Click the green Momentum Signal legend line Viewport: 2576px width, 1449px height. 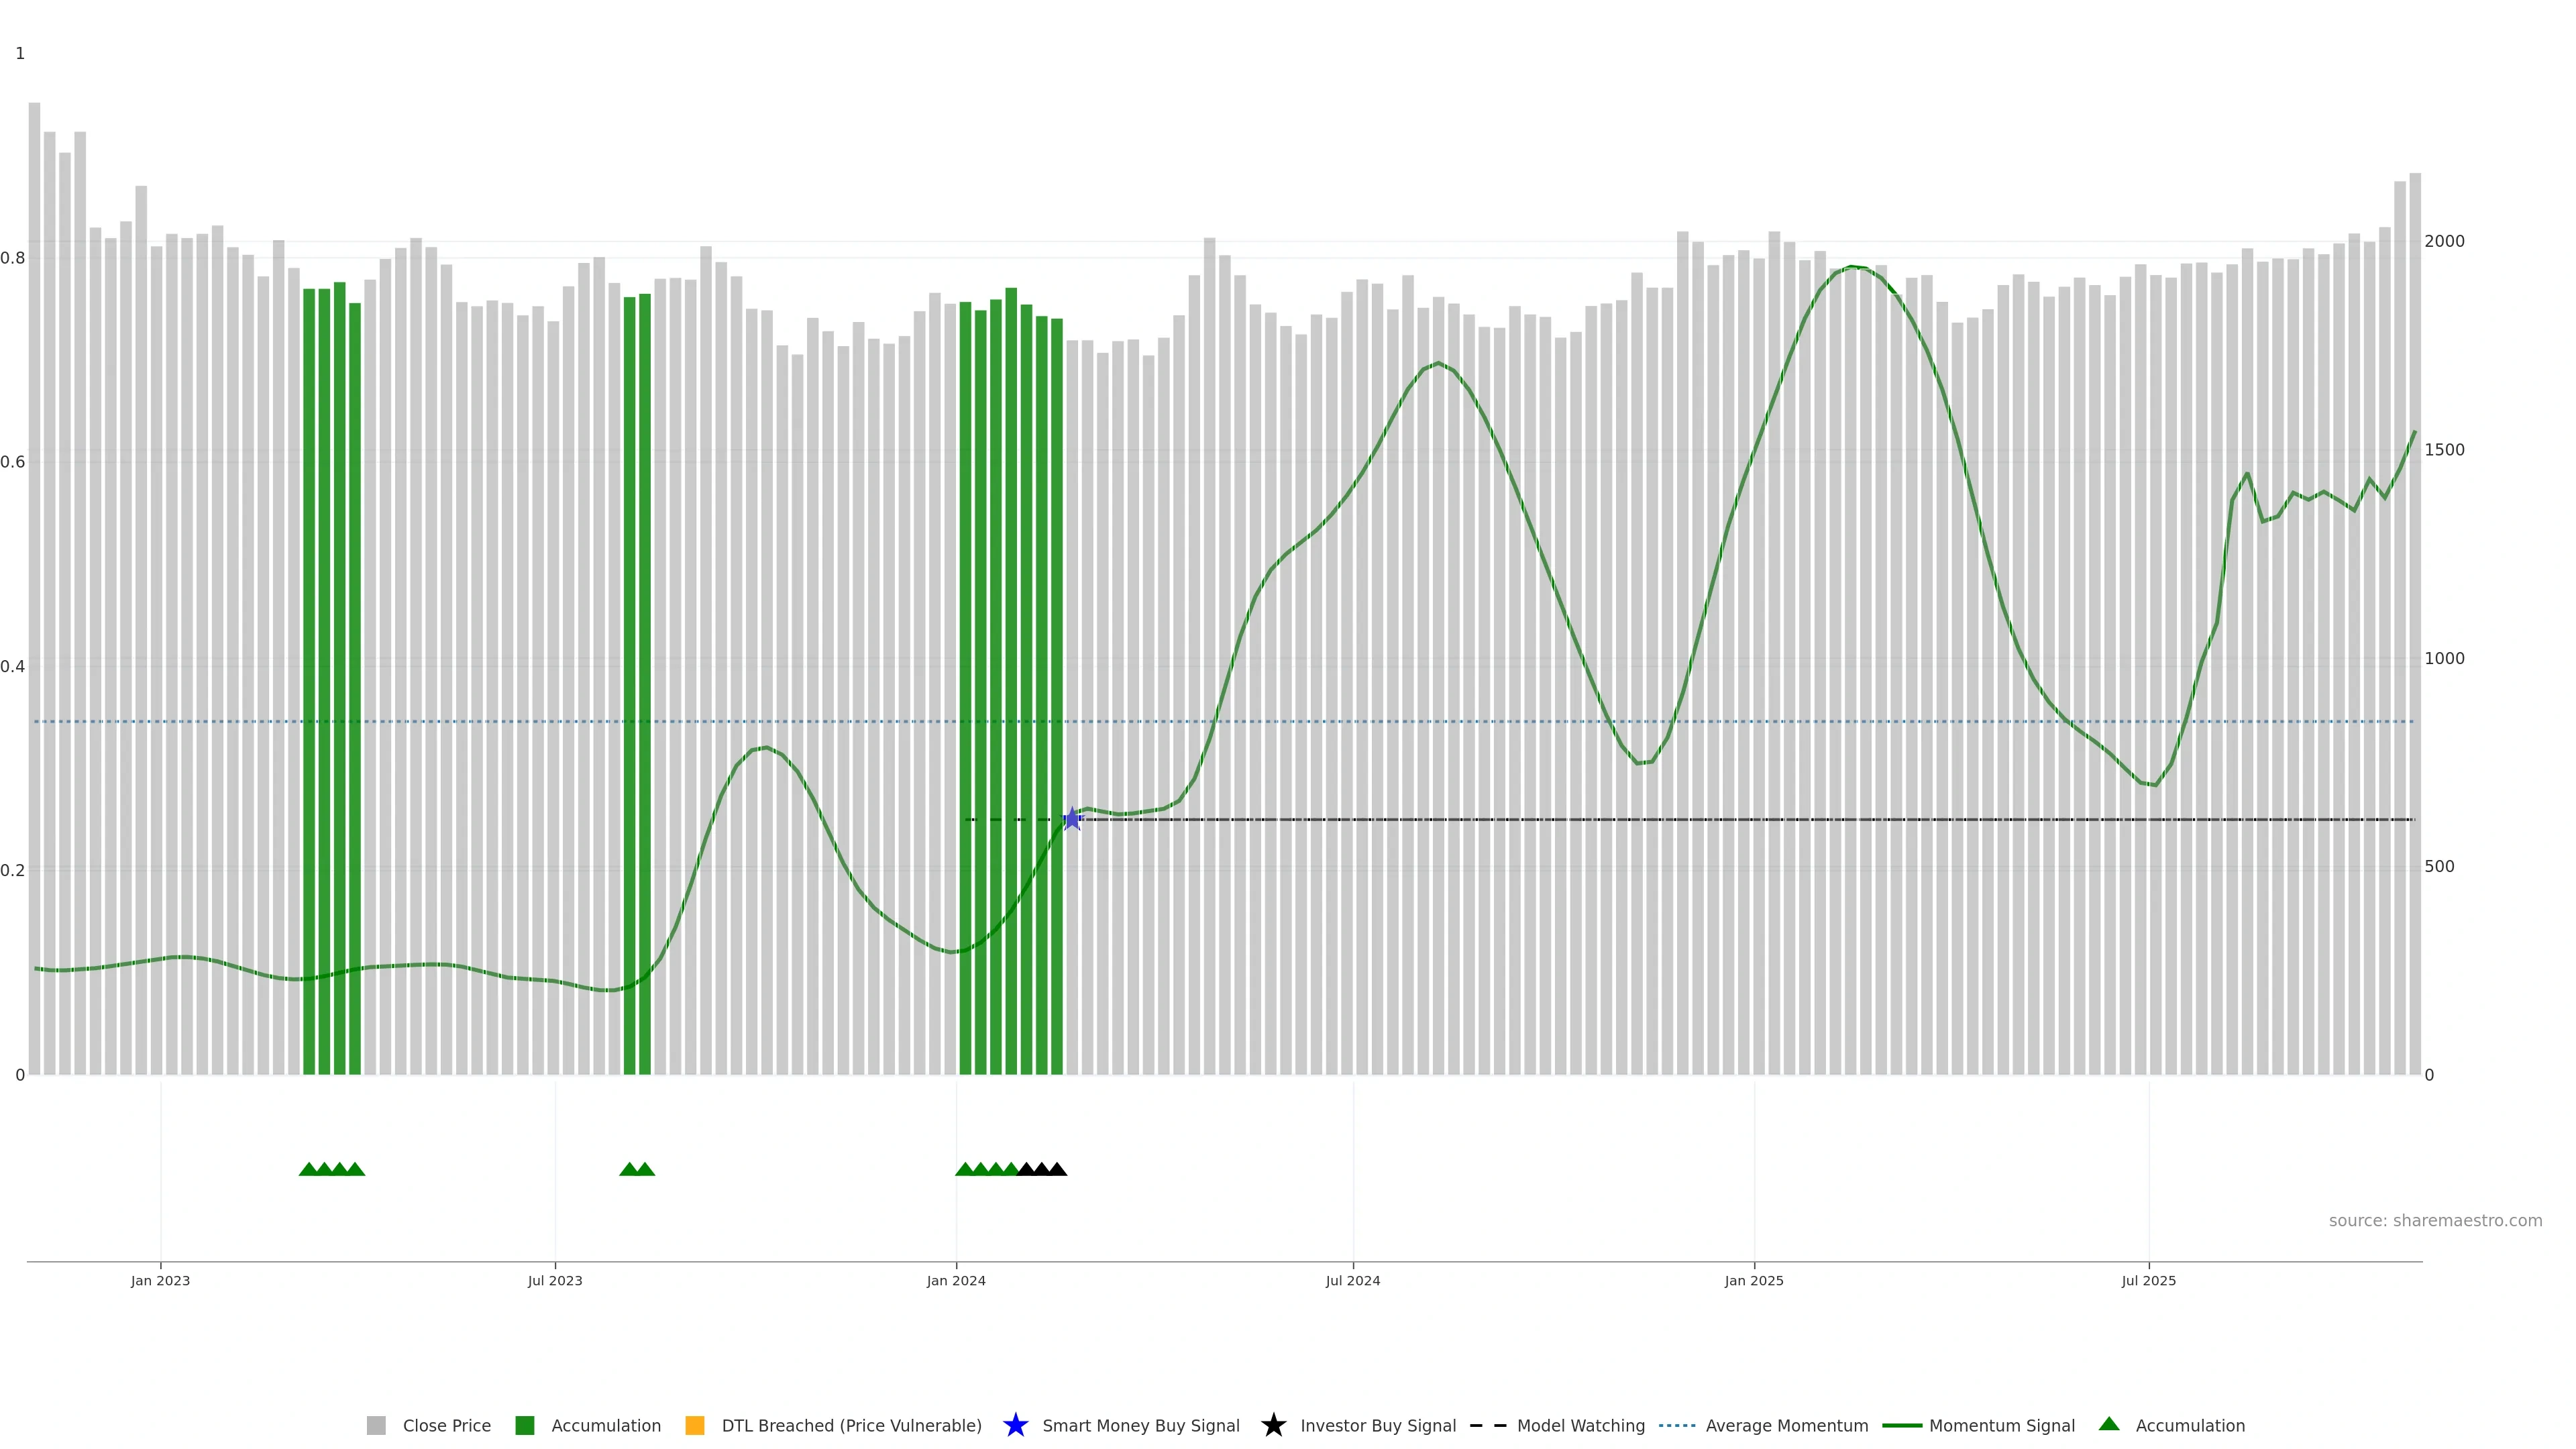point(1902,1426)
